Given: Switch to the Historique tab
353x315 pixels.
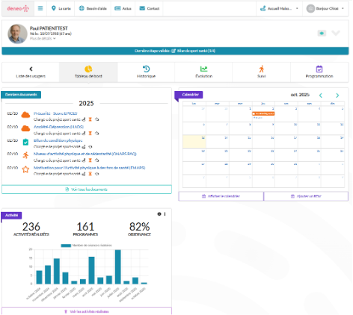Looking at the screenshot, I should click(x=146, y=72).
